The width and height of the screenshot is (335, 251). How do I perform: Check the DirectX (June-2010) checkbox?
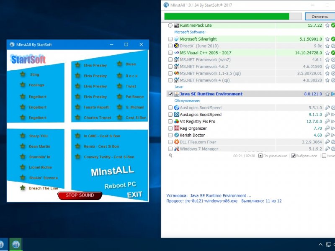click(170, 46)
